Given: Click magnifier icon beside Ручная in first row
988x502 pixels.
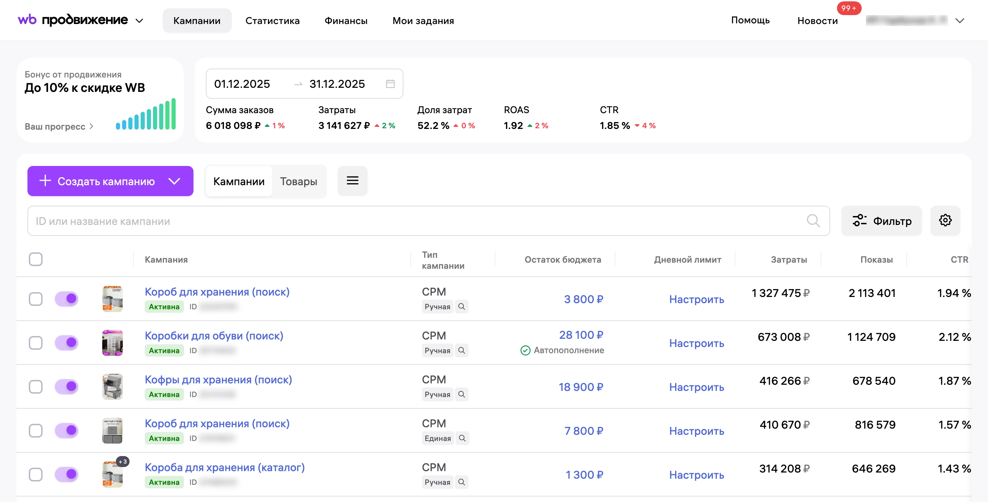Looking at the screenshot, I should pos(461,307).
